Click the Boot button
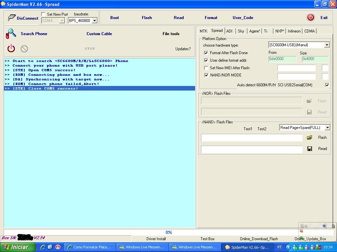 pos(115,18)
